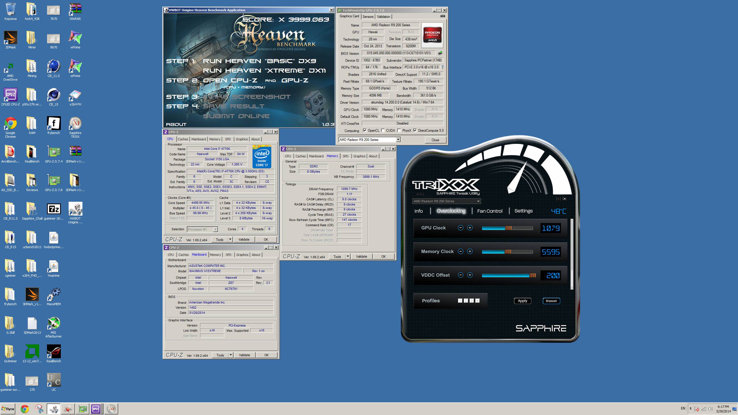This screenshot has height=415, width=738.
Task: Click the TRIXX vertical scrollbar
Action: (x=572, y=254)
